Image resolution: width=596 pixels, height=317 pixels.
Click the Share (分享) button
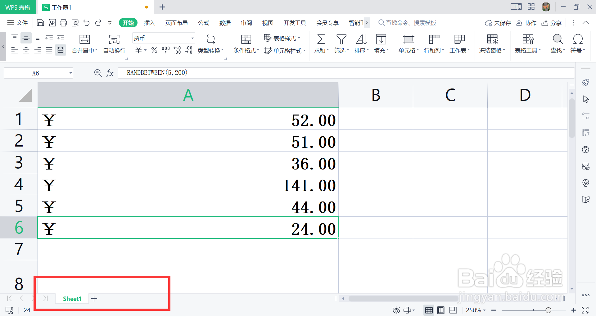[x=552, y=23]
